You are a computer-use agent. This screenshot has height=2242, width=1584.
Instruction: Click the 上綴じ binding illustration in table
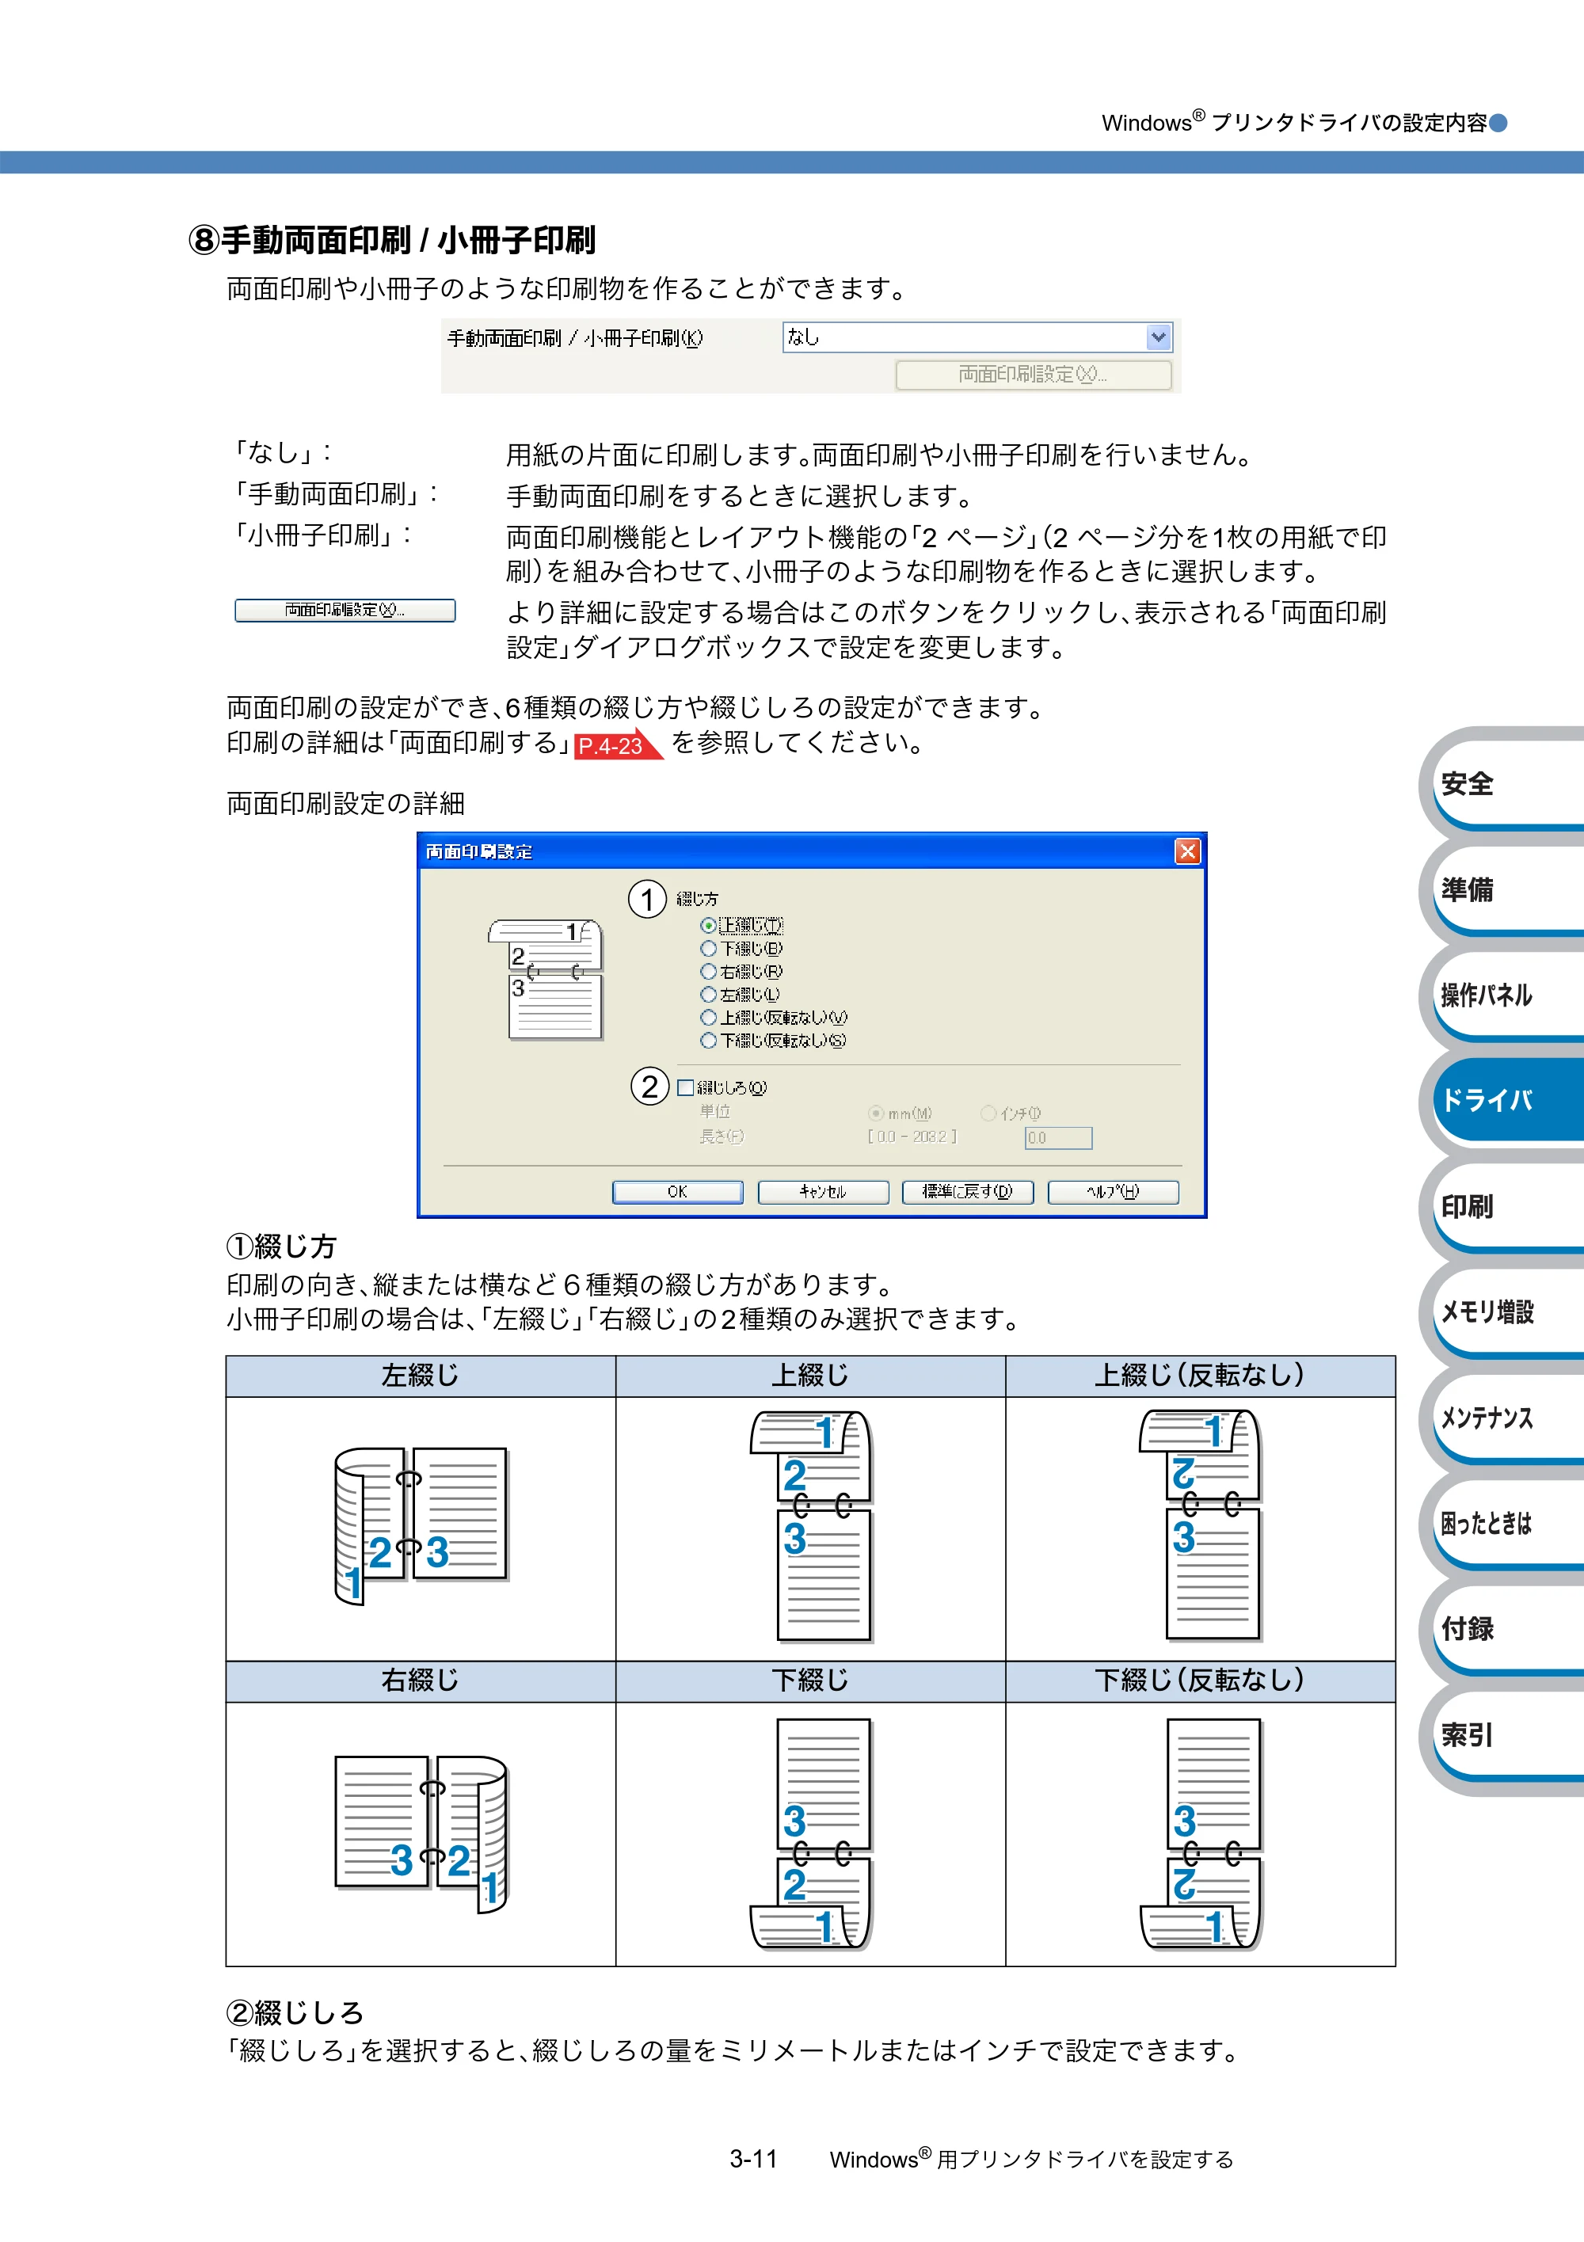(x=810, y=1526)
